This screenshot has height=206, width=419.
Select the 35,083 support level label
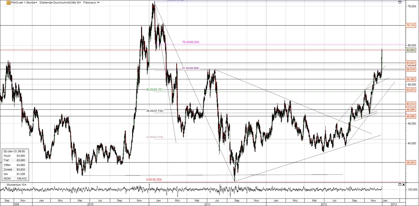click(x=411, y=163)
